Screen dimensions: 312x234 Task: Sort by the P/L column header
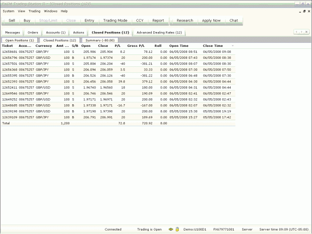pos(118,46)
